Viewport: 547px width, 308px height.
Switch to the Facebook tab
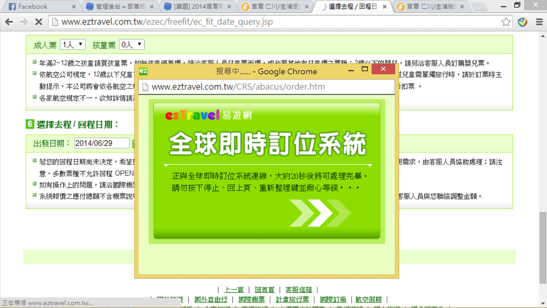[x=36, y=7]
